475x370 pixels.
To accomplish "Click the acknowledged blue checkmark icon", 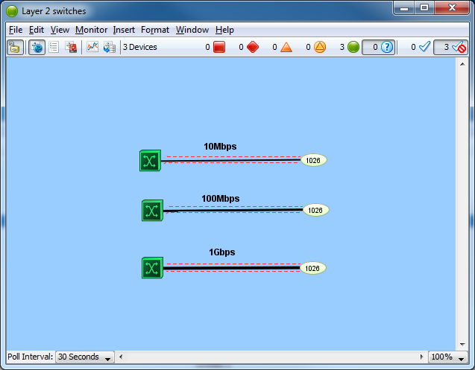I will click(x=425, y=47).
